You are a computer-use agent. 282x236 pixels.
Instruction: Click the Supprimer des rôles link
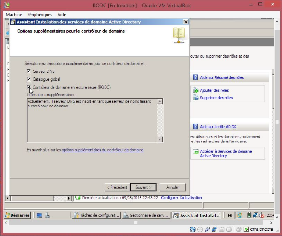pyautogui.click(x=217, y=98)
